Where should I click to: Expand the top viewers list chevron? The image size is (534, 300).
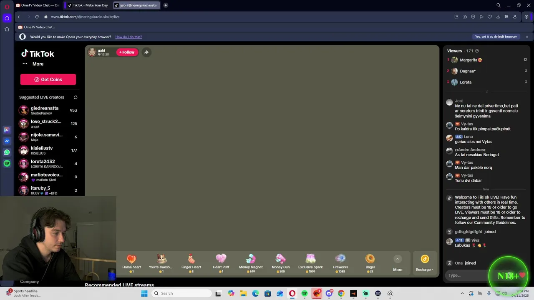click(486, 91)
